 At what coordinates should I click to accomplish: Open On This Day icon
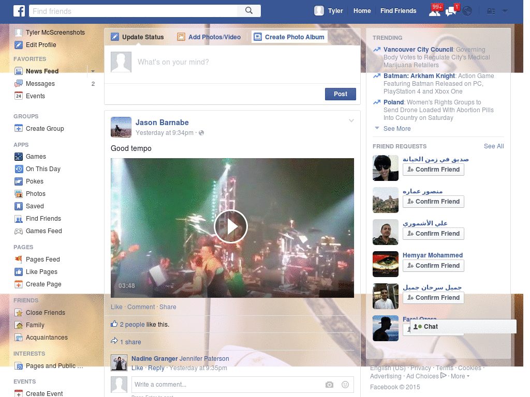pos(19,169)
